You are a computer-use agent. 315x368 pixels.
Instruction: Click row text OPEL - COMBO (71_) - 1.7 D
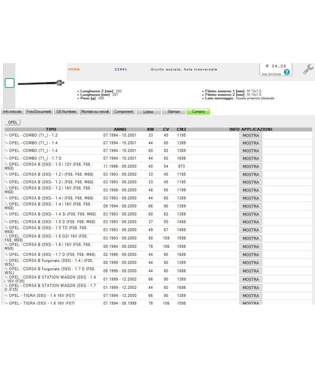click(35, 158)
